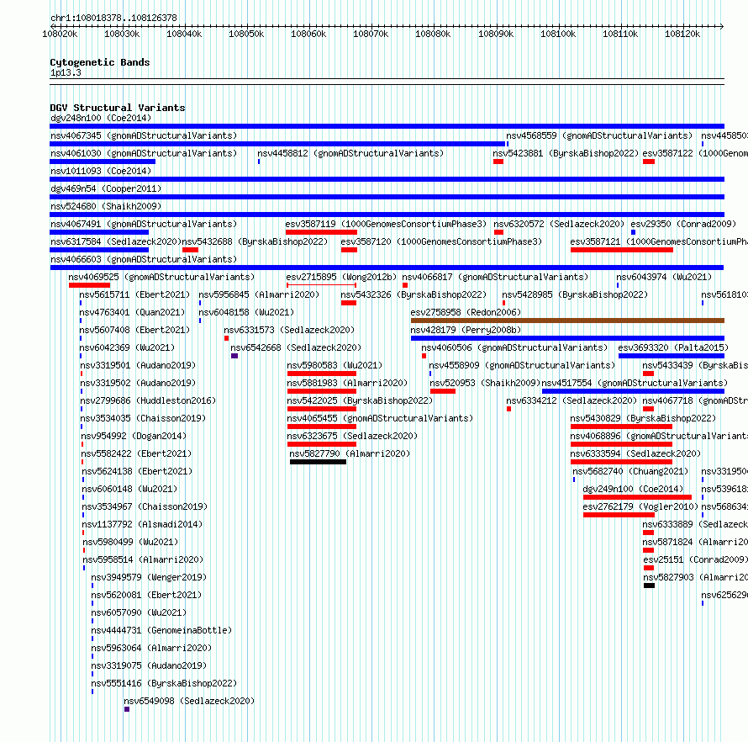Viewport: 748px width, 742px height.
Task: Open nsv4060506 gnomAD variant label
Action: point(514,347)
